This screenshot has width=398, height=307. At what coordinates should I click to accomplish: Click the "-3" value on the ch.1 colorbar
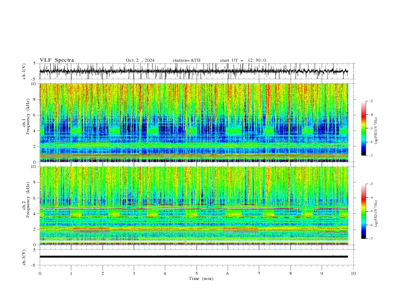pos(370,101)
